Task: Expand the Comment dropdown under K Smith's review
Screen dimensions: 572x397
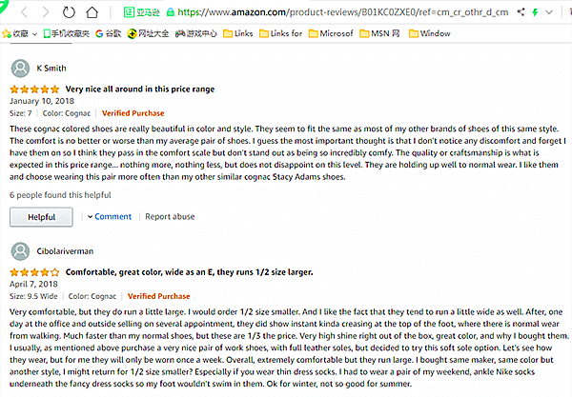Action: point(108,216)
